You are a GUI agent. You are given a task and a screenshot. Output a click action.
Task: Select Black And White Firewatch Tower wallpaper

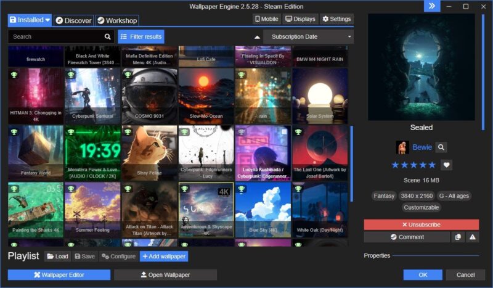[x=92, y=56]
